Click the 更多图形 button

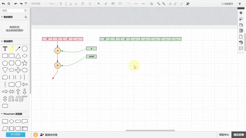pos(16,135)
